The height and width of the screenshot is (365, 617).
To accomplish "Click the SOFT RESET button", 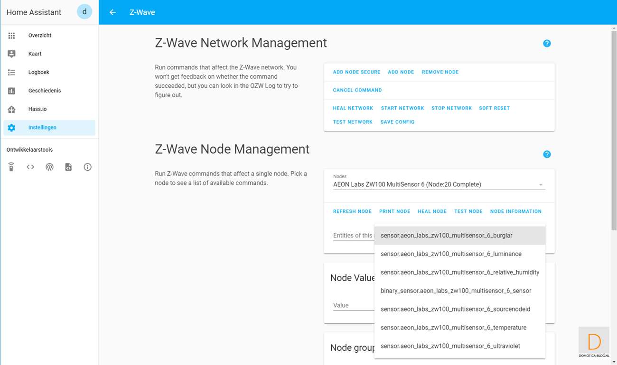I will click(495, 108).
